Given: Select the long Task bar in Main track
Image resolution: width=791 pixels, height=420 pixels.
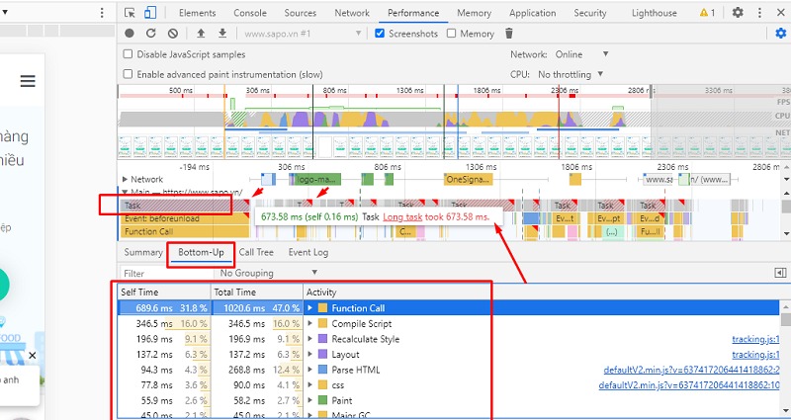Looking at the screenshot, I should [x=185, y=206].
